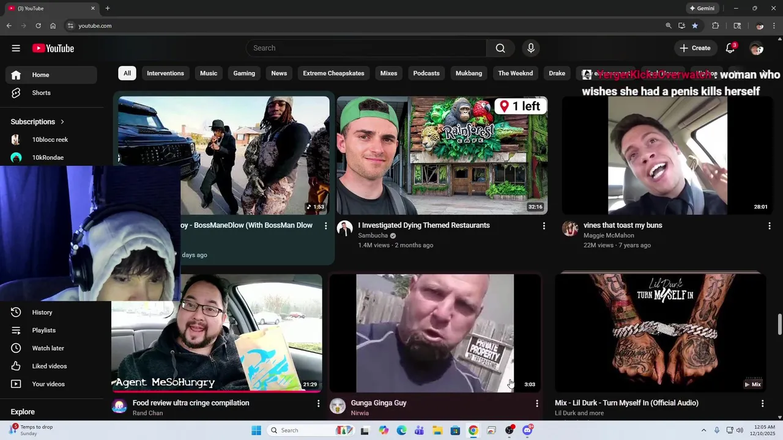
Task: Show hidden system tray icons
Action: pyautogui.click(x=703, y=430)
